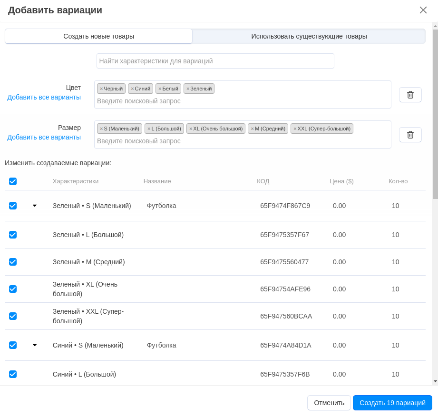The height and width of the screenshot is (418, 438).
Task: Delete the Размер feature row with trash icon
Action: point(410,135)
